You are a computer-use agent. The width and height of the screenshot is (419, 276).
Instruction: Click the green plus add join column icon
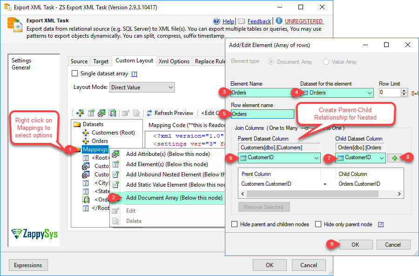coord(395,158)
